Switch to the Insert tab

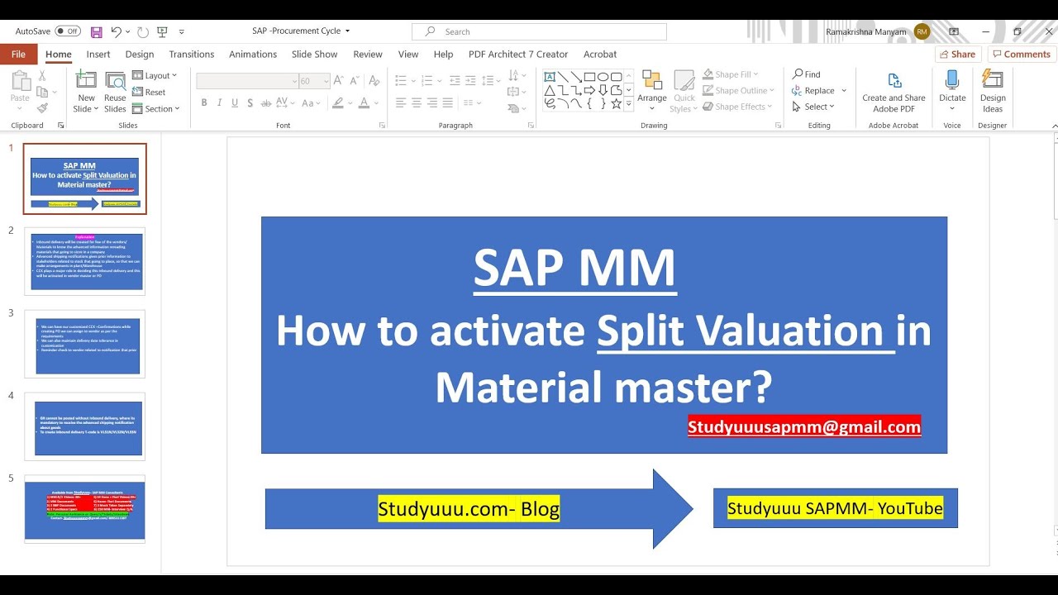point(98,55)
